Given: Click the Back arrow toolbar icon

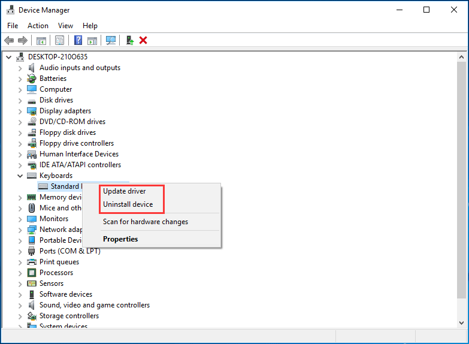Looking at the screenshot, I should [9, 40].
